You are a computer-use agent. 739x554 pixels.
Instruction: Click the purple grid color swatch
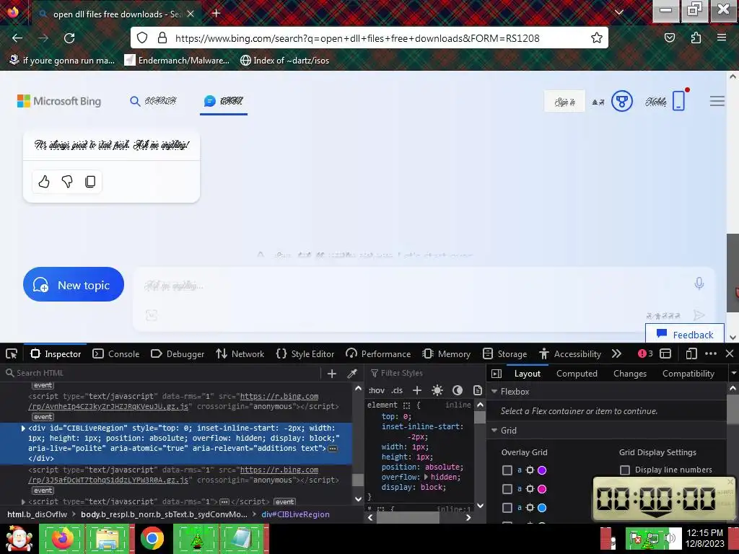click(542, 470)
